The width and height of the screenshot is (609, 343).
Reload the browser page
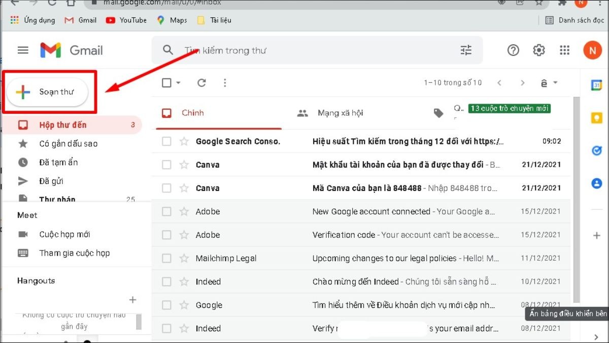[52, 3]
